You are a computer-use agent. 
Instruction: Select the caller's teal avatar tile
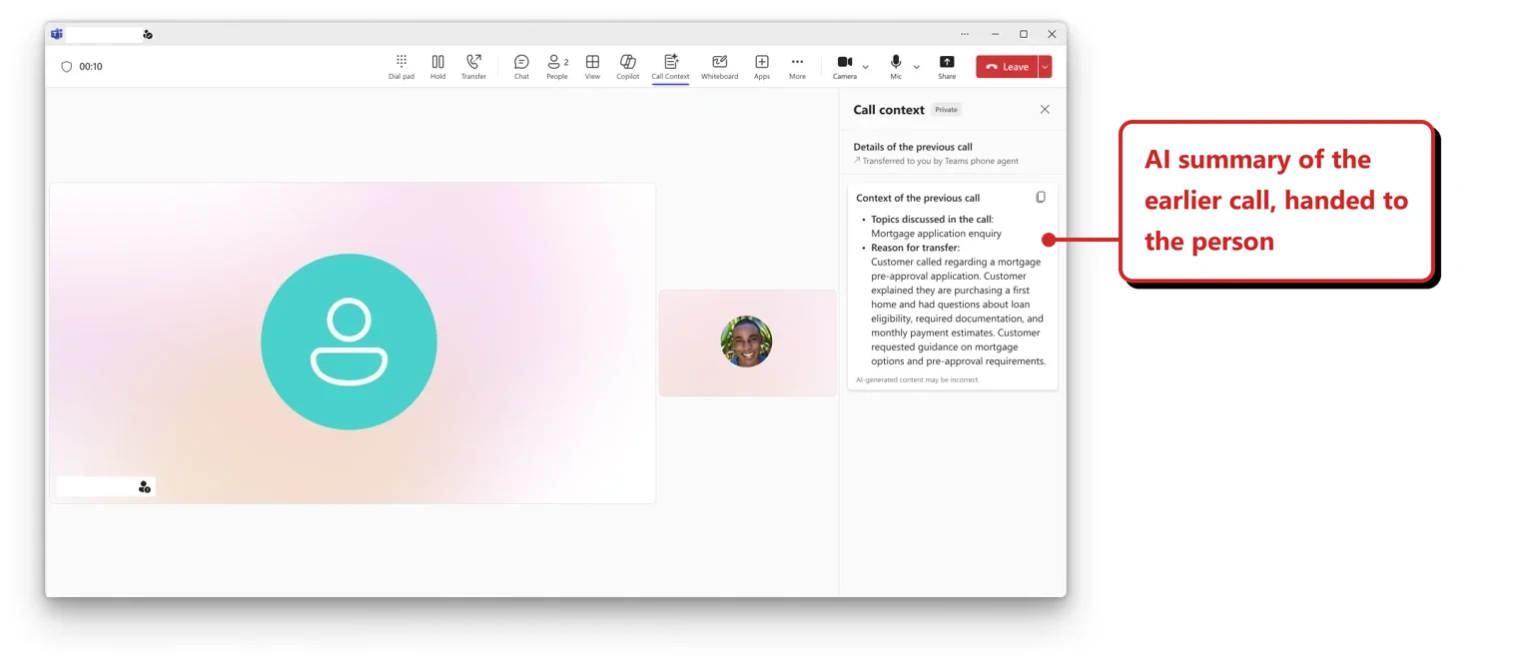(x=349, y=342)
